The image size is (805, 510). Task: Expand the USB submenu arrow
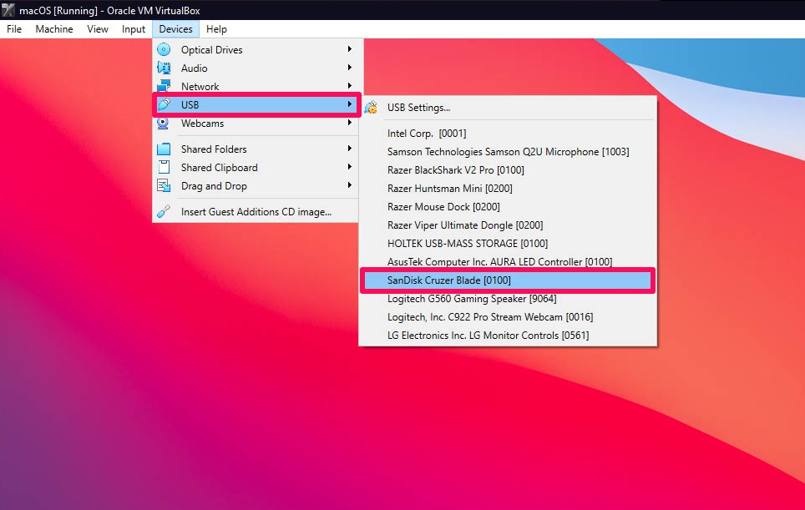[350, 104]
